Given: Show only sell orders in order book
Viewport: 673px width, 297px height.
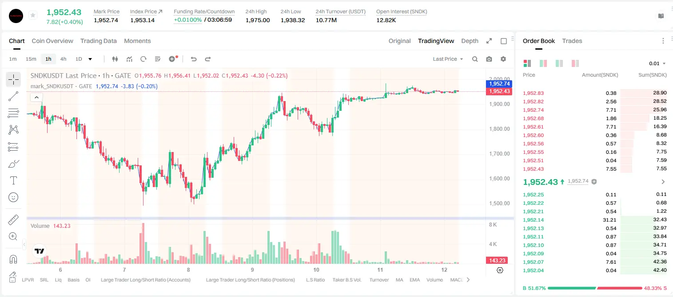Looking at the screenshot, I should [x=575, y=63].
